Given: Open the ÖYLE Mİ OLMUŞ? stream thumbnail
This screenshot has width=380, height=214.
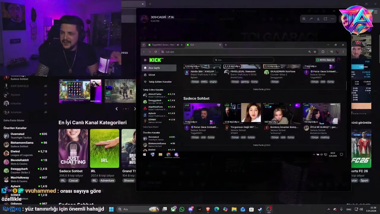Looking at the screenshot, I should point(322,114).
